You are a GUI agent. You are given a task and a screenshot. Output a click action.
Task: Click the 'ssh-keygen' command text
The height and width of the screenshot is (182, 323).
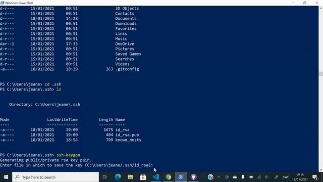[68, 155]
